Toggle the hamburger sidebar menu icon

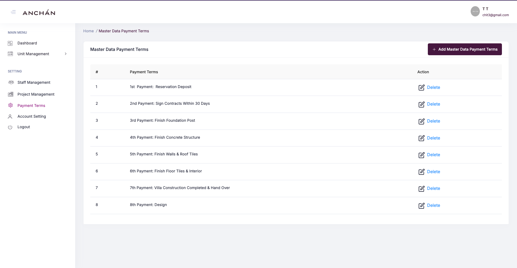(x=13, y=12)
